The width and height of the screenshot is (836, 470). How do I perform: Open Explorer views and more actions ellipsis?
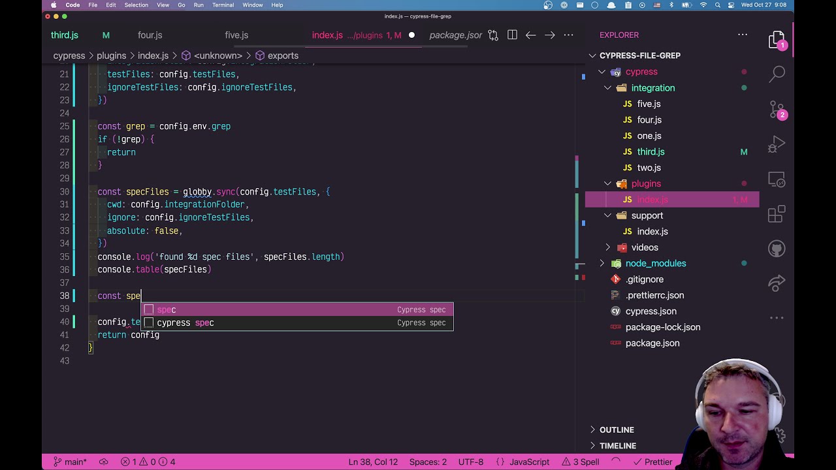tap(743, 35)
